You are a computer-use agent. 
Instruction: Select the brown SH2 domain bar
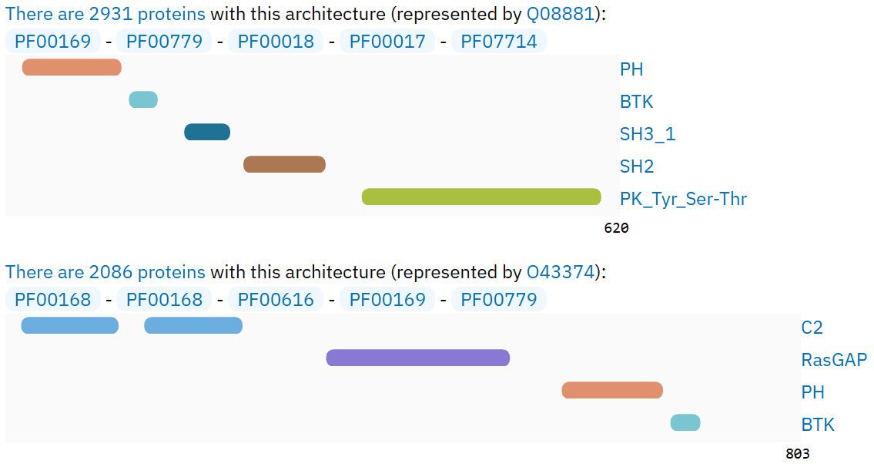click(284, 164)
